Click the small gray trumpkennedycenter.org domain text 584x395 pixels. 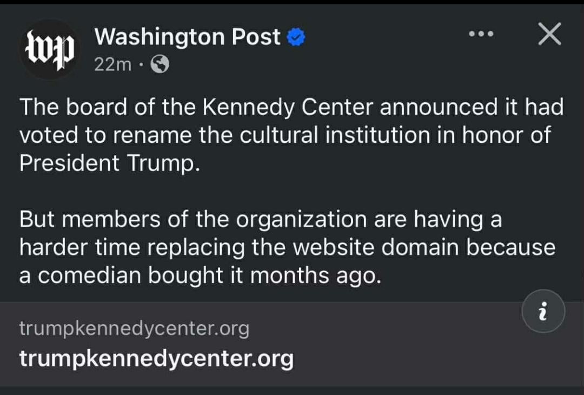134,328
